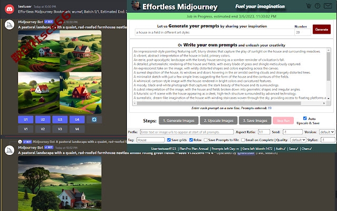This screenshot has width=337, height=211.
Task: Click the Stylize input field
Action: click(x=328, y=140)
